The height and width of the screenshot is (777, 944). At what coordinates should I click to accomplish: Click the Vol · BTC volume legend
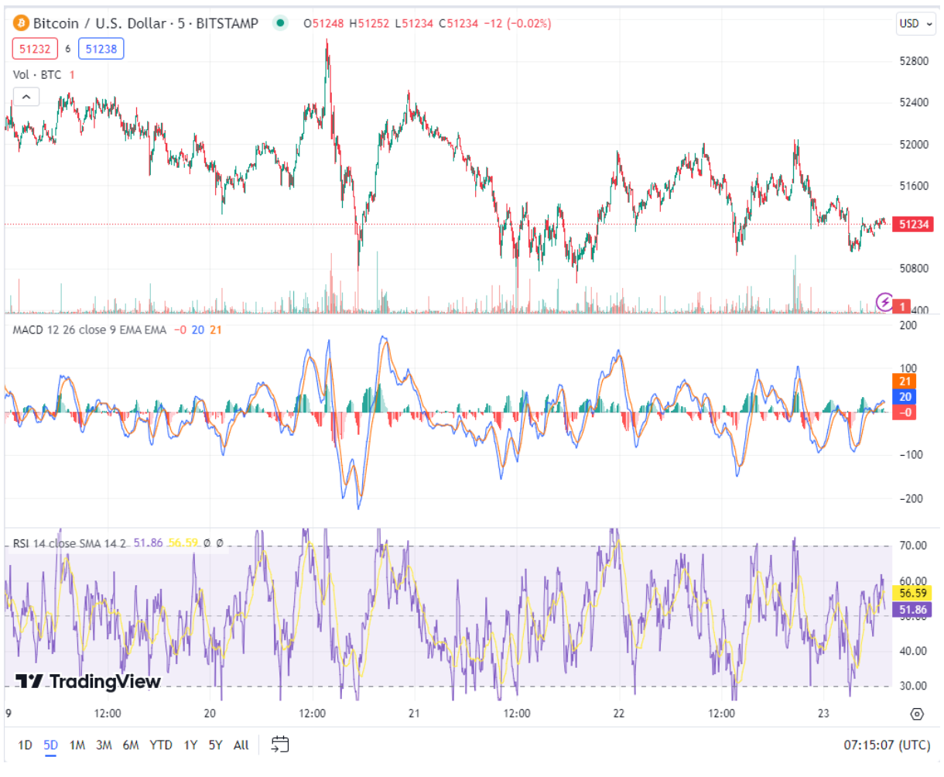37,74
